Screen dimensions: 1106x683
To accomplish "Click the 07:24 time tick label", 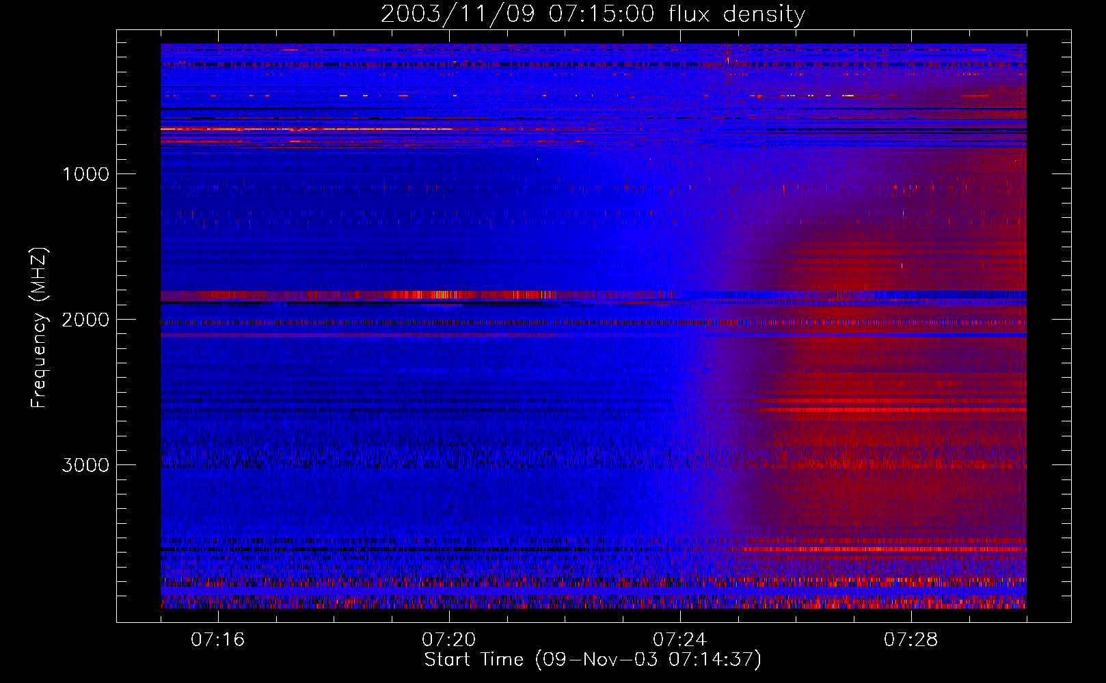I will point(680,640).
